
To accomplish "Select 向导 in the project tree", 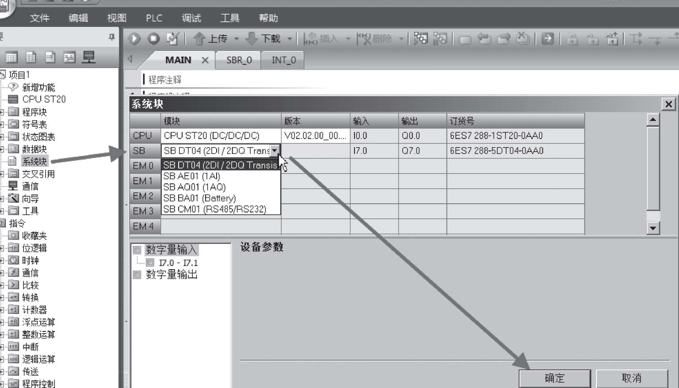I will pyautogui.click(x=31, y=199).
